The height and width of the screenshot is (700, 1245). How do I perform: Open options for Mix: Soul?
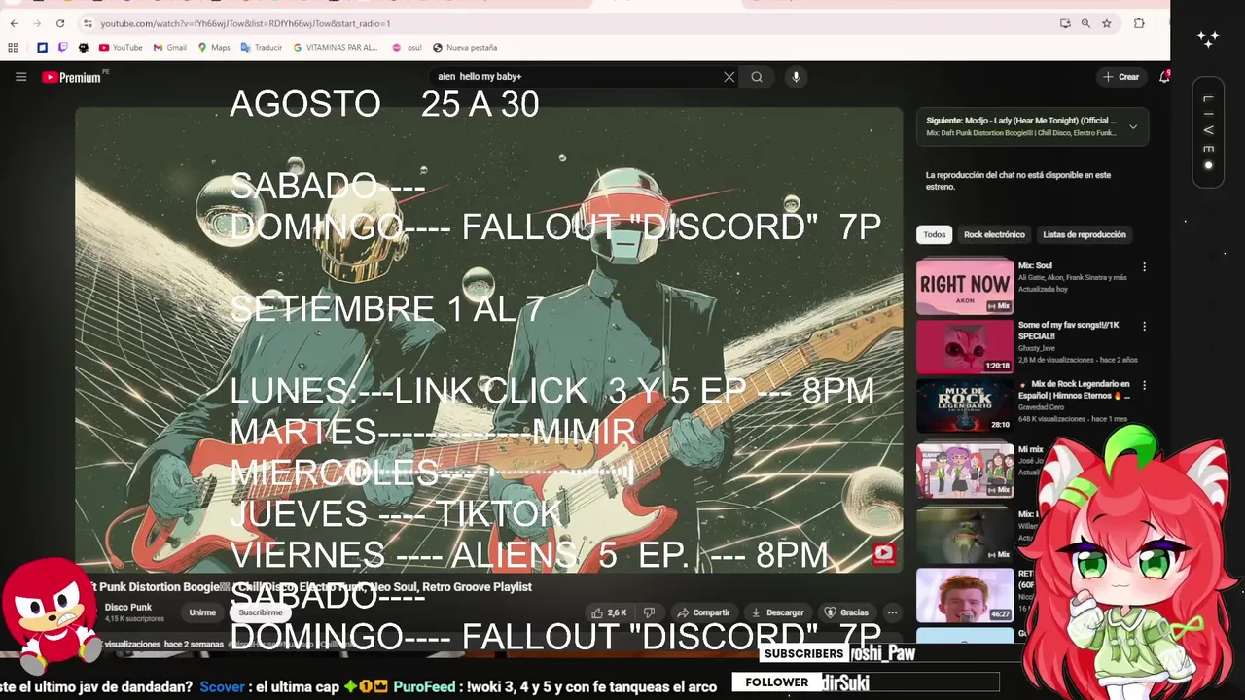(1144, 266)
